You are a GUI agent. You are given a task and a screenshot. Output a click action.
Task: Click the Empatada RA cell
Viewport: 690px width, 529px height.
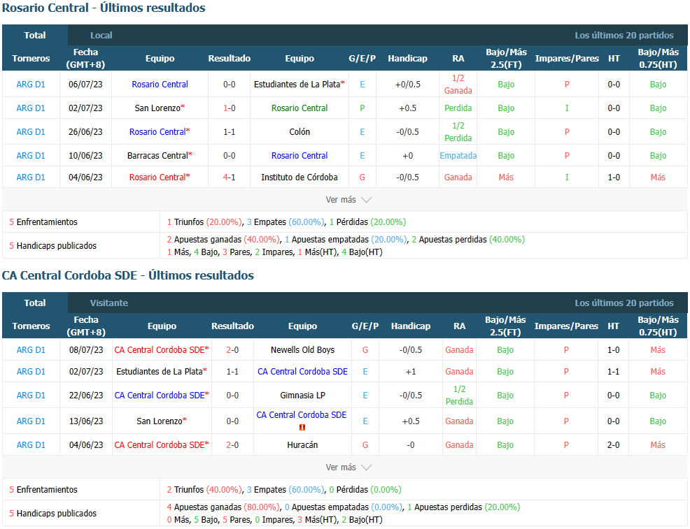(458, 156)
